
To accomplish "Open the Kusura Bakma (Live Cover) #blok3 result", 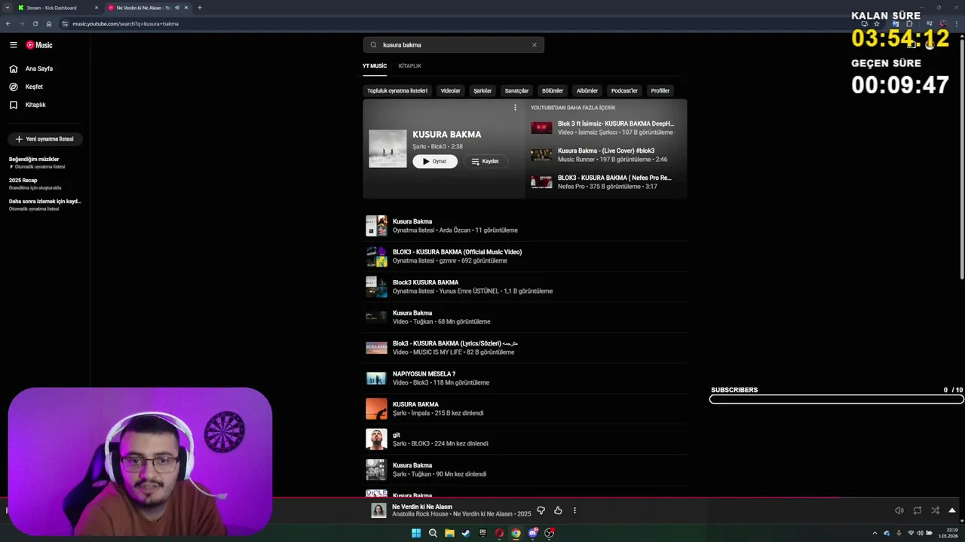I will (607, 155).
